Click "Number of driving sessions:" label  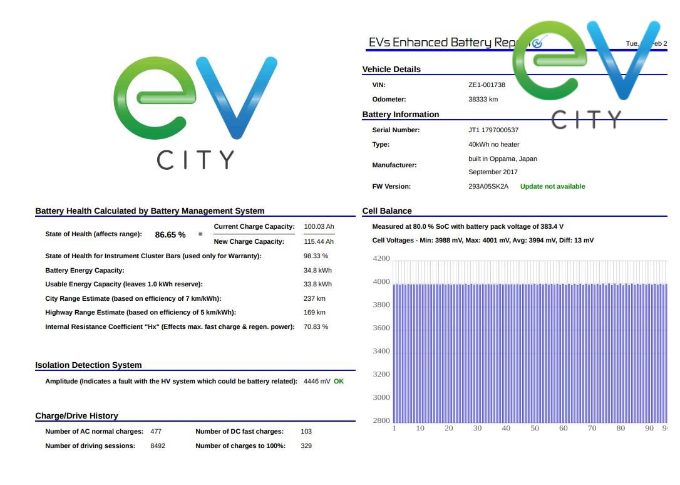[90, 446]
